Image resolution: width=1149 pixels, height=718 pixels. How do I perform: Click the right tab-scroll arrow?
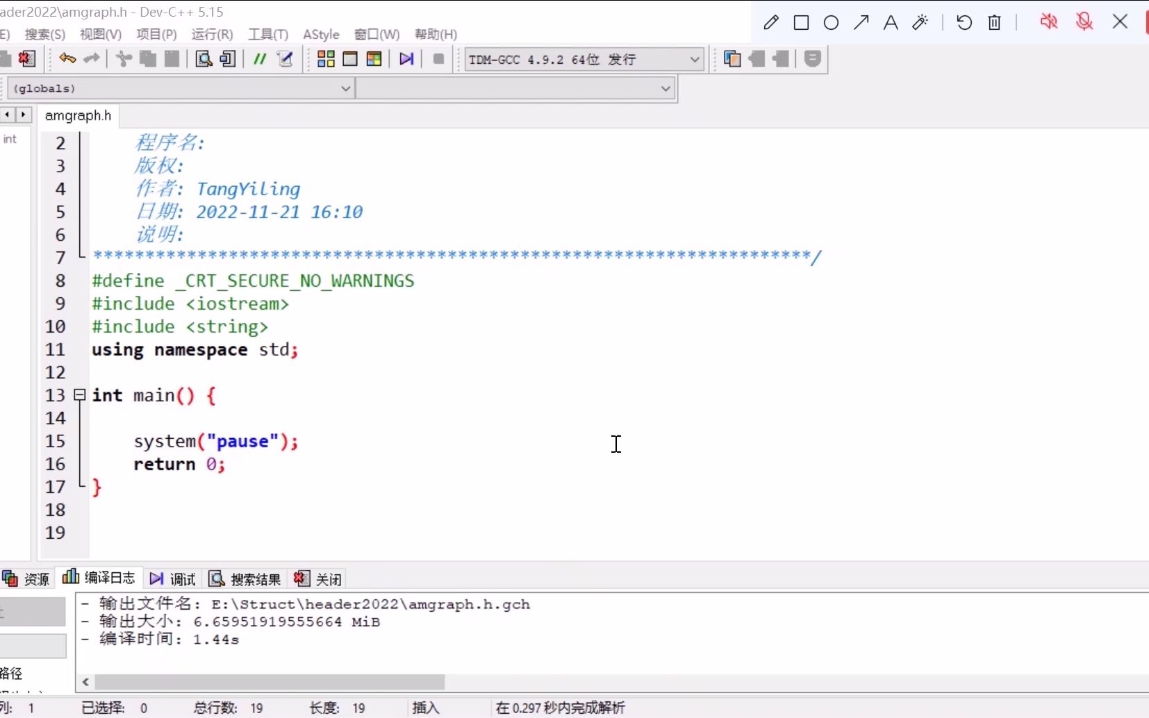[23, 115]
